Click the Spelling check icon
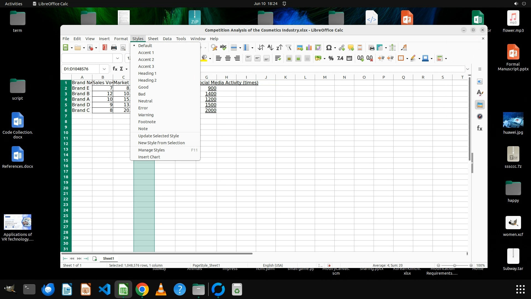Screen dimensions: 531x299 (x=223, y=48)
